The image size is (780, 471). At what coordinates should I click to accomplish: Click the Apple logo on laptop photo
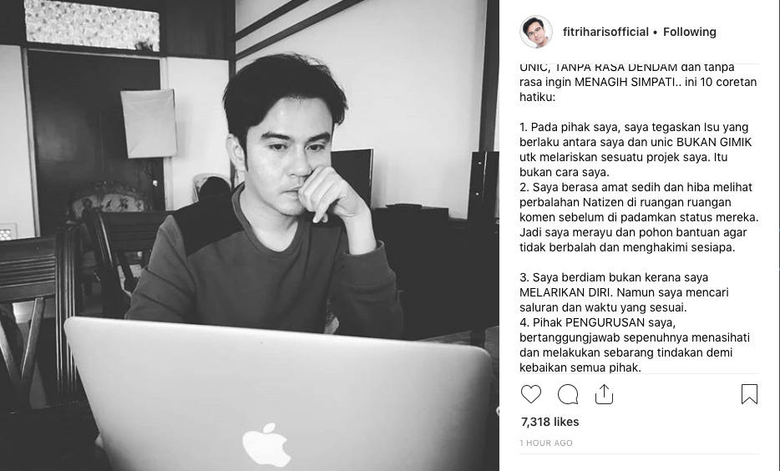266,444
